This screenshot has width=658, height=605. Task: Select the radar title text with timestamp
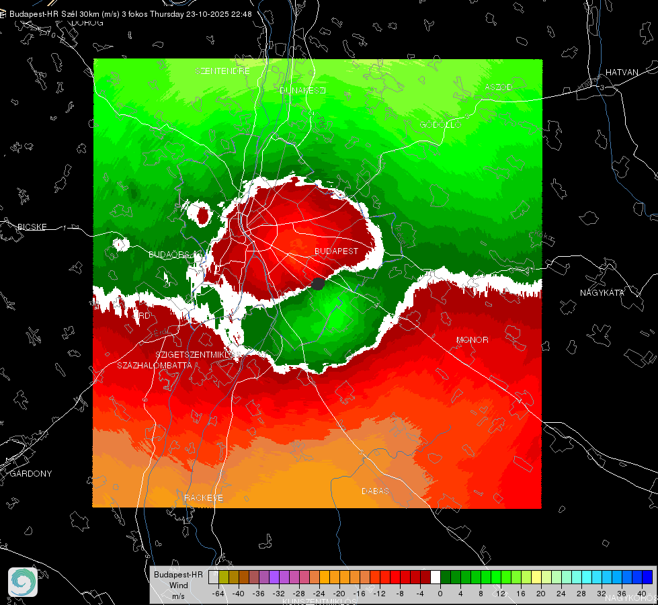pos(130,14)
